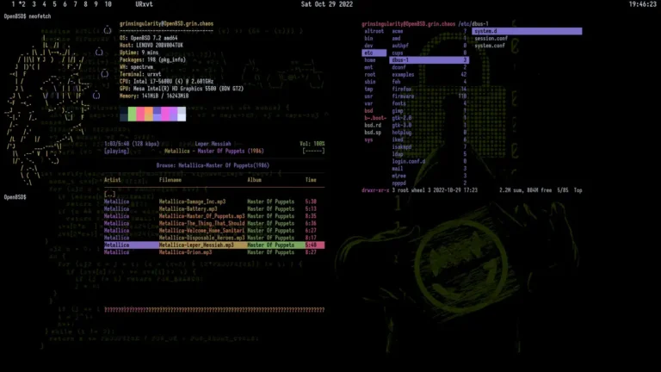Open acme folder in ranger
661x372 pixels.
398,31
